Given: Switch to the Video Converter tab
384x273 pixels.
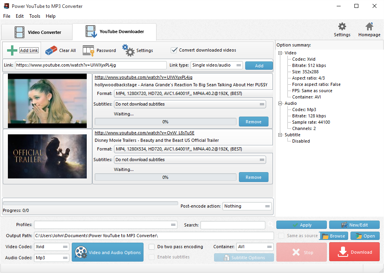Looking at the screenshot, I should 37,32.
